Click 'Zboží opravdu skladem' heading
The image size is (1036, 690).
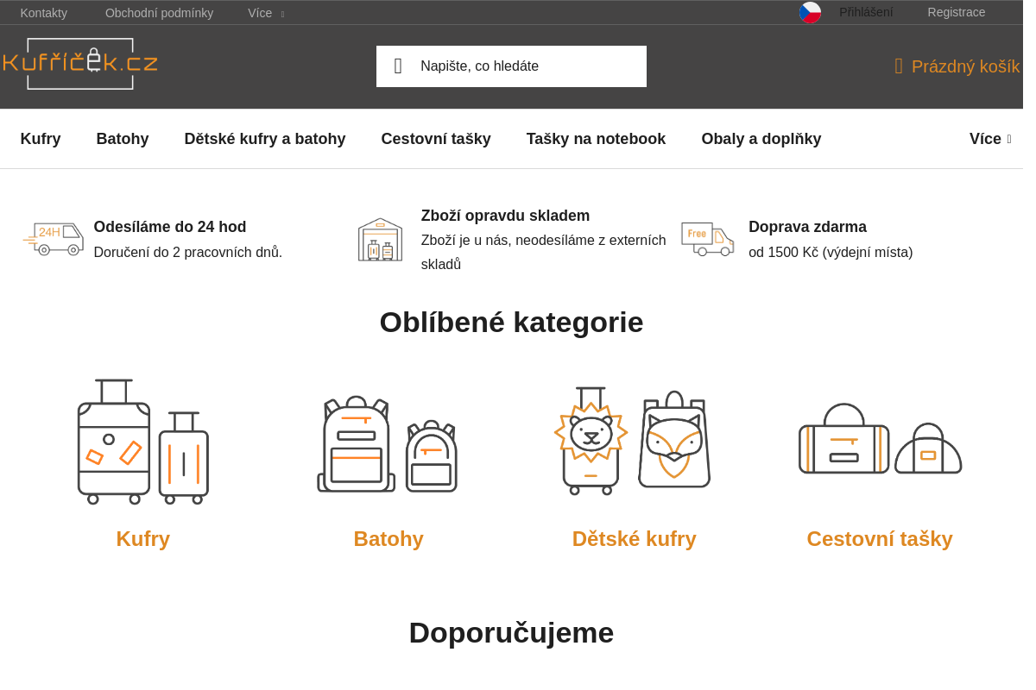pyautogui.click(x=505, y=216)
